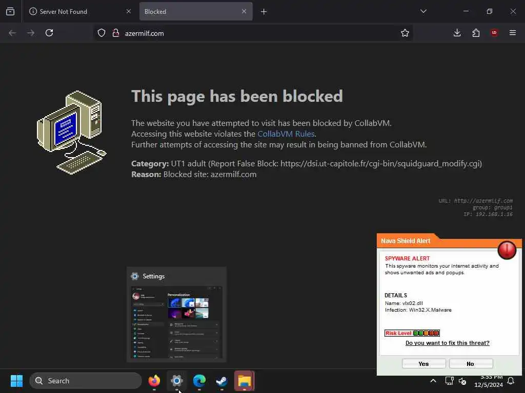Choose No in Nava Shield Alert
The image size is (525, 393).
471,364
